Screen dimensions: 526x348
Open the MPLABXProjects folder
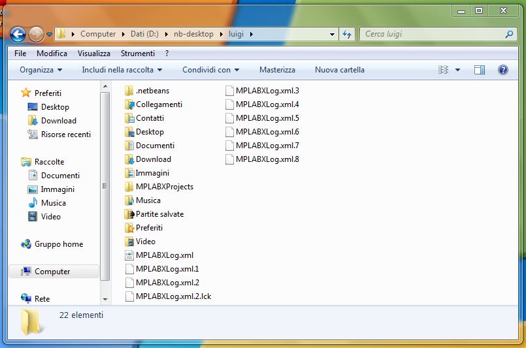(x=164, y=187)
